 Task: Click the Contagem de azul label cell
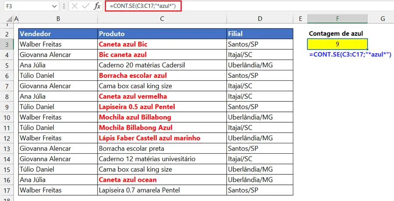pos(336,34)
